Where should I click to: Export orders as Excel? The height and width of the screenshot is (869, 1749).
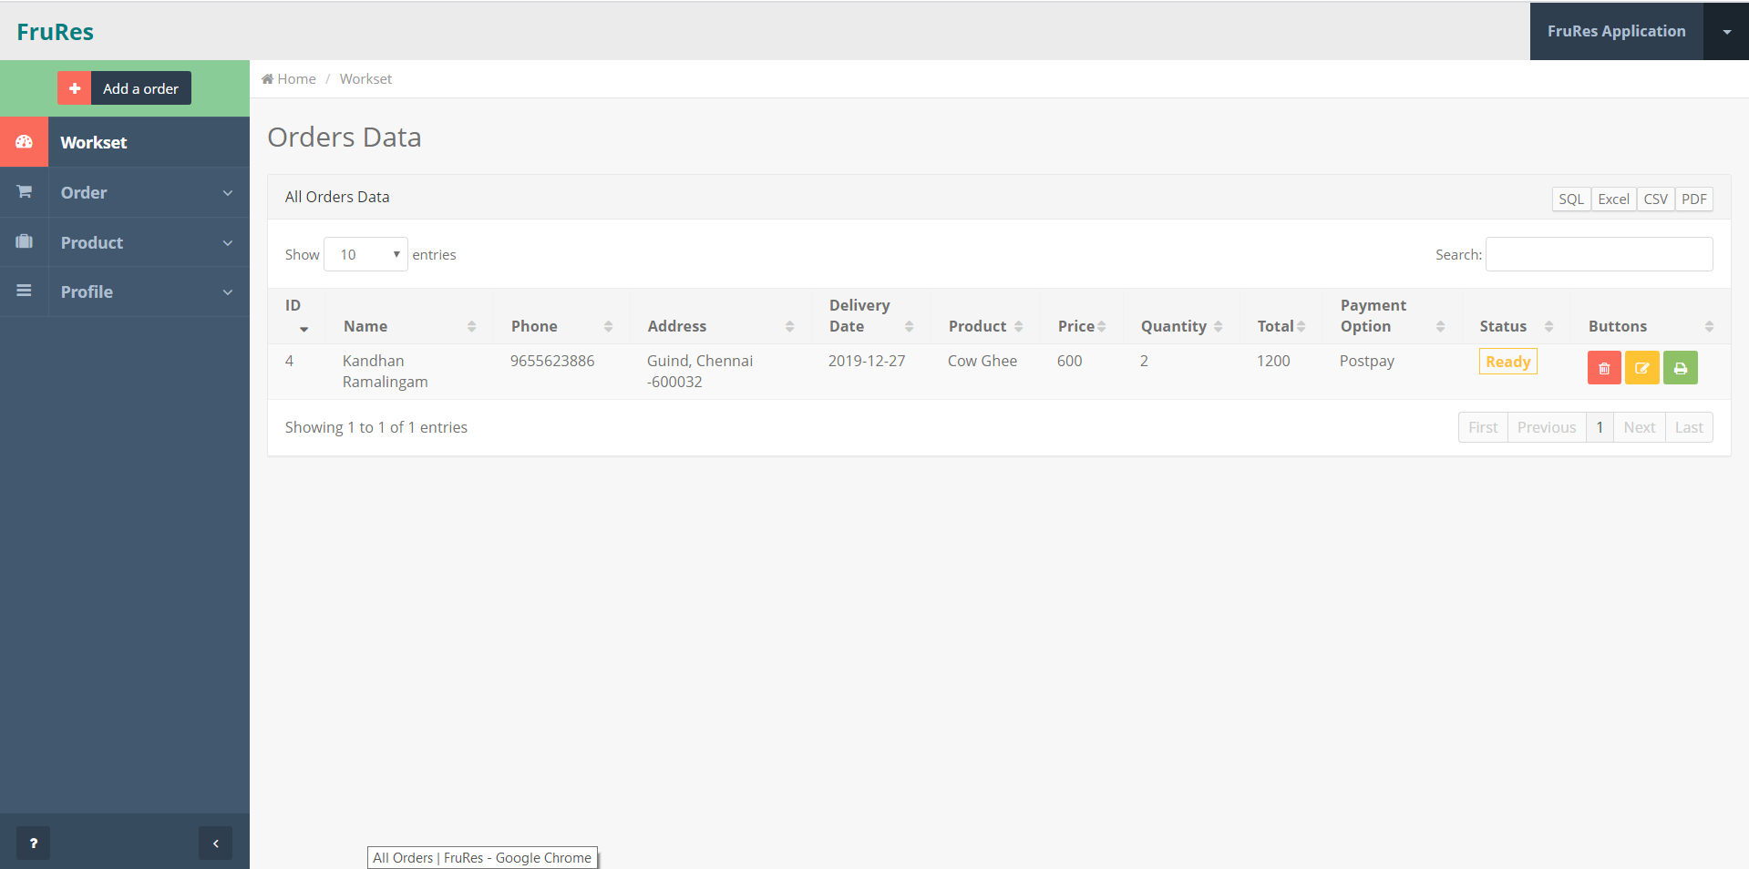[1613, 199]
